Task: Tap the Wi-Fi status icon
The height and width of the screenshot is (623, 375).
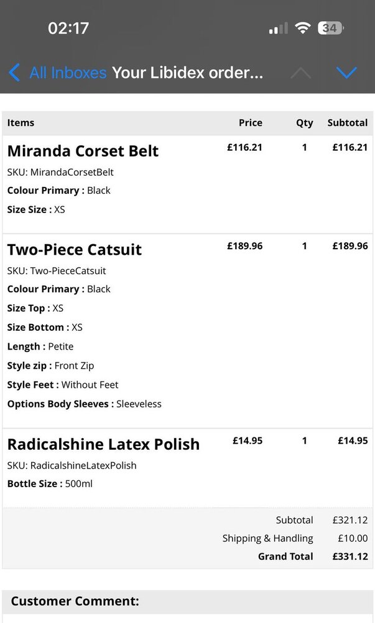Action: tap(303, 28)
